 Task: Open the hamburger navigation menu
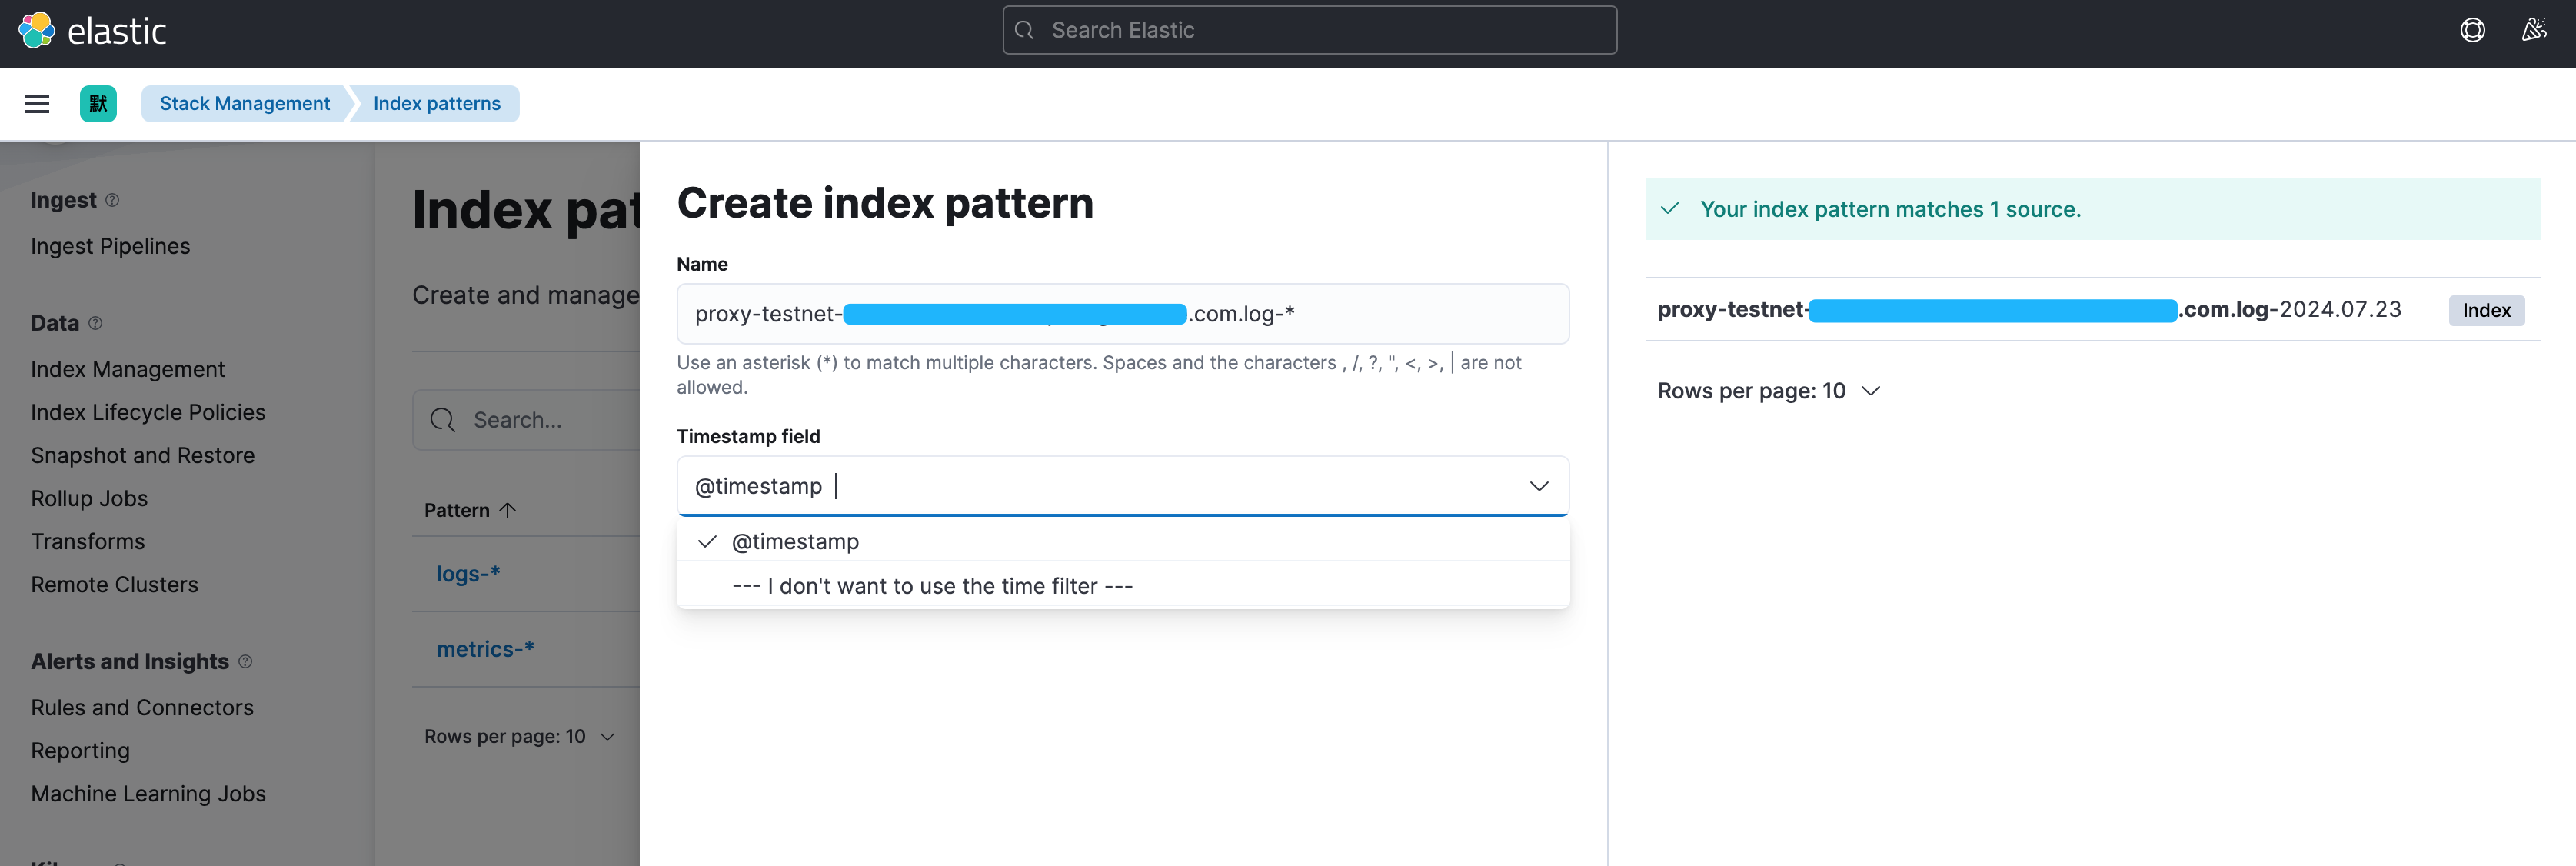[37, 104]
